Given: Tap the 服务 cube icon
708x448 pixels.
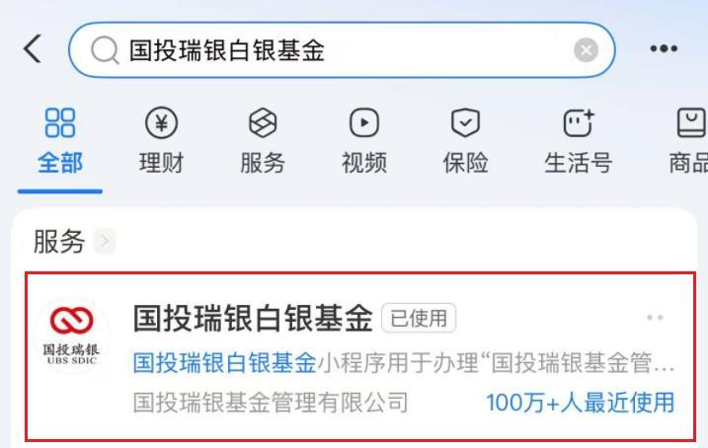Looking at the screenshot, I should tap(263, 122).
